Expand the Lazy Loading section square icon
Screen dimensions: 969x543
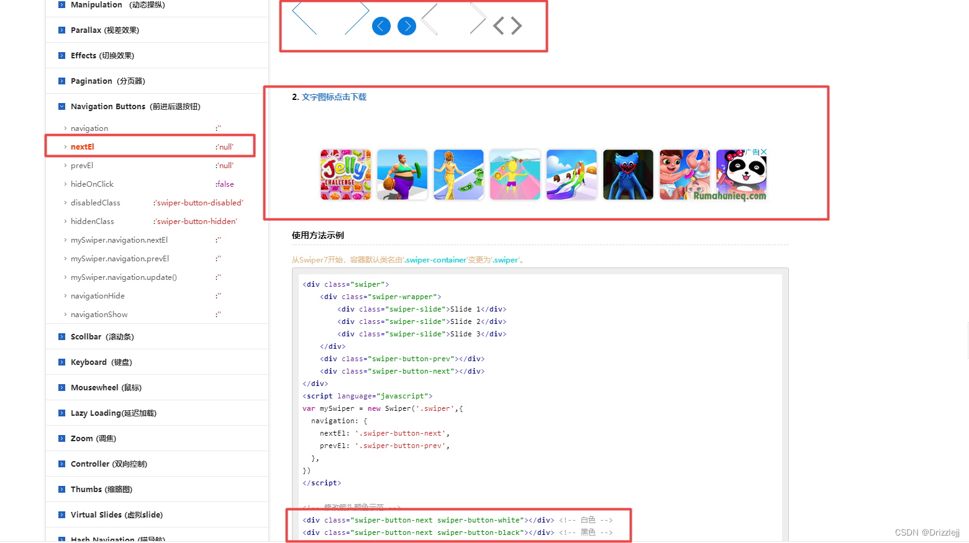point(61,413)
